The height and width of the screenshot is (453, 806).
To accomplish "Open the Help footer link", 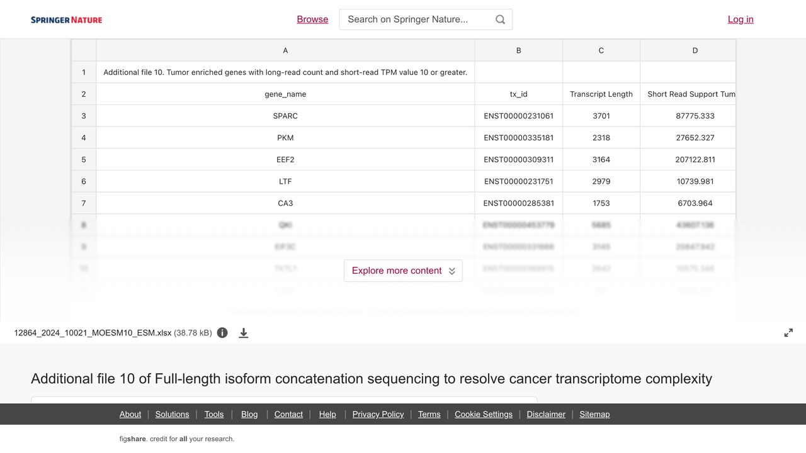I will (327, 414).
